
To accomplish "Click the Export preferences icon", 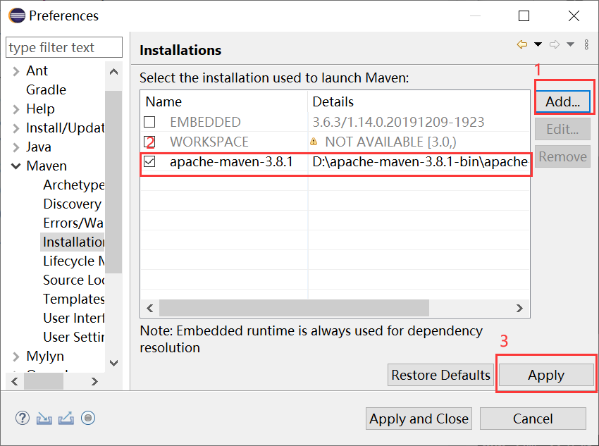I will (66, 418).
